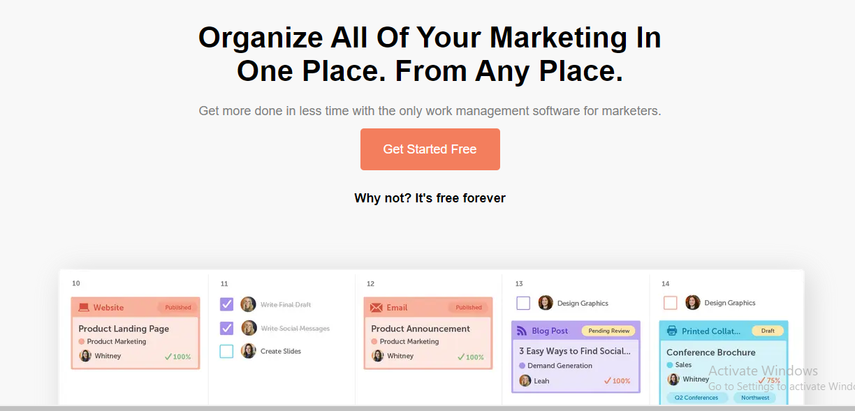
Task: Click the envelope icon on Email card
Action: (377, 308)
